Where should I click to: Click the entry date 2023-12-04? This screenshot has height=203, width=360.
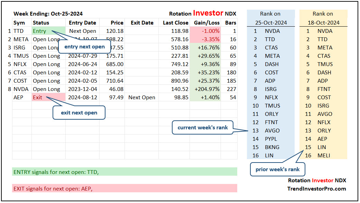click(x=83, y=89)
